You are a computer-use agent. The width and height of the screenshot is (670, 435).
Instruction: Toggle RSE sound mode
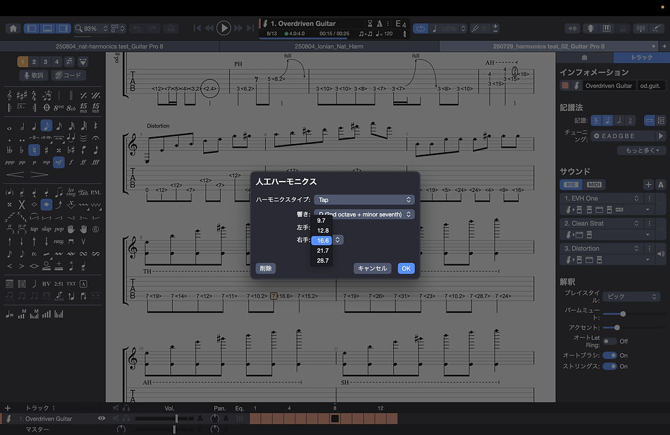(571, 184)
